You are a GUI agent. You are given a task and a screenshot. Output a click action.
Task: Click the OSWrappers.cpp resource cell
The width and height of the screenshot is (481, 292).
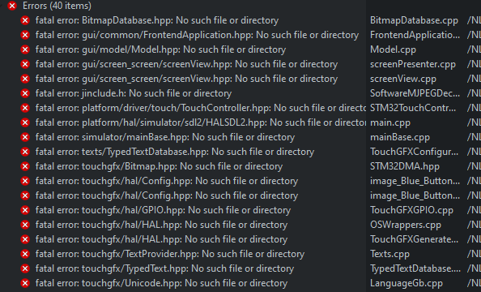[x=406, y=225]
